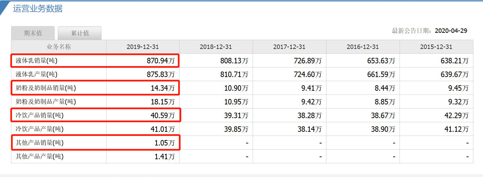The width and height of the screenshot is (483, 177).
Task: Click the 运营业务数据 section title
Action: click(x=38, y=9)
